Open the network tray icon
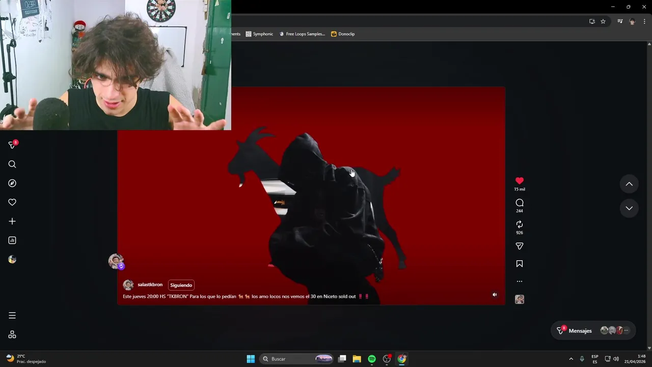Image resolution: width=652 pixels, height=367 pixels. [608, 359]
